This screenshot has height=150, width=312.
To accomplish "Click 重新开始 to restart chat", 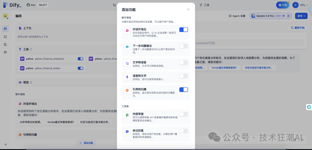I will pos(298,28).
